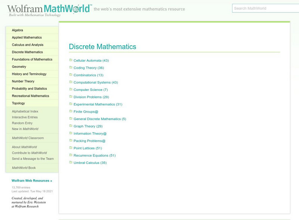Open About MathWorld link

pyautogui.click(x=24, y=147)
